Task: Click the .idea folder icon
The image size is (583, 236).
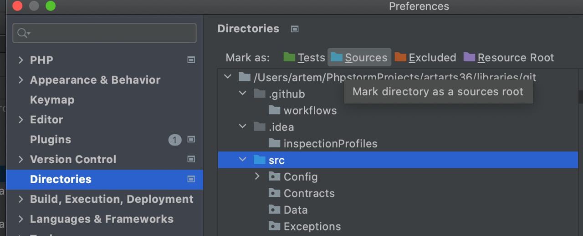Action: [260, 126]
